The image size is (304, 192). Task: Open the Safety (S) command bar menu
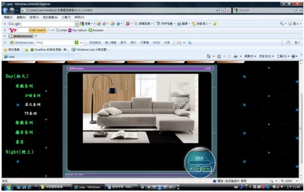(x=266, y=56)
